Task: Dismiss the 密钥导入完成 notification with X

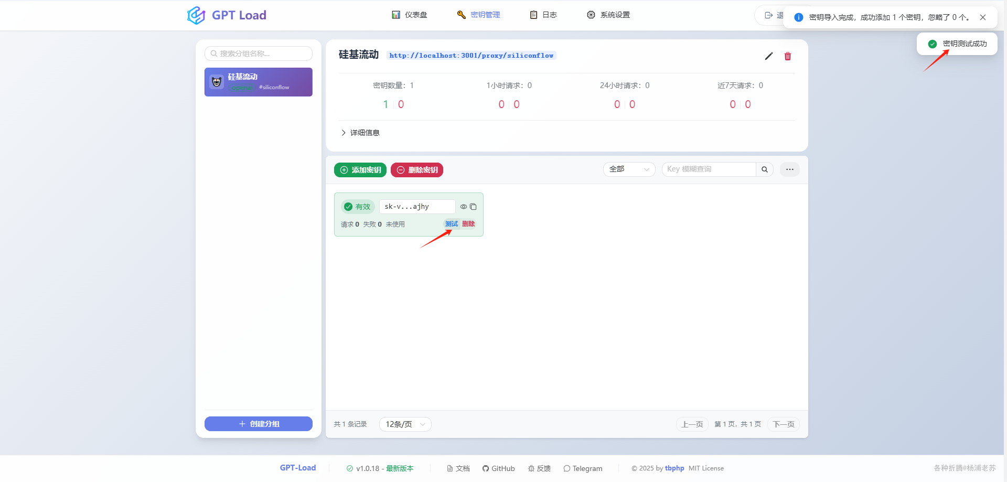Action: 983,17
